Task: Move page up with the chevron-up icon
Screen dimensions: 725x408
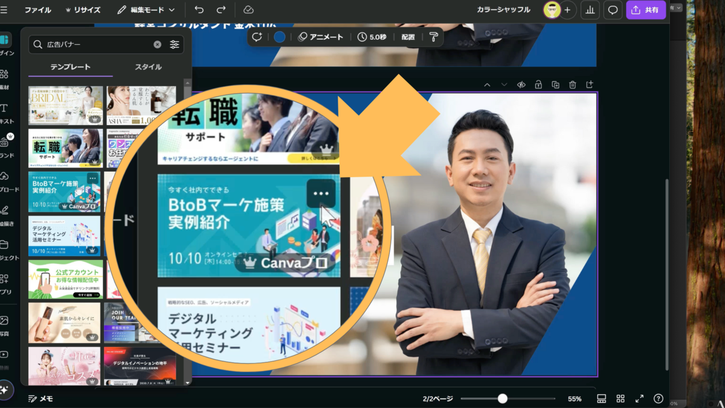Action: (x=488, y=85)
